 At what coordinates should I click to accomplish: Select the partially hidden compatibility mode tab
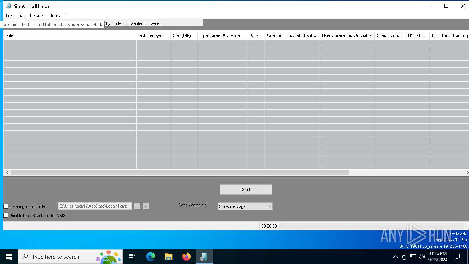[113, 23]
